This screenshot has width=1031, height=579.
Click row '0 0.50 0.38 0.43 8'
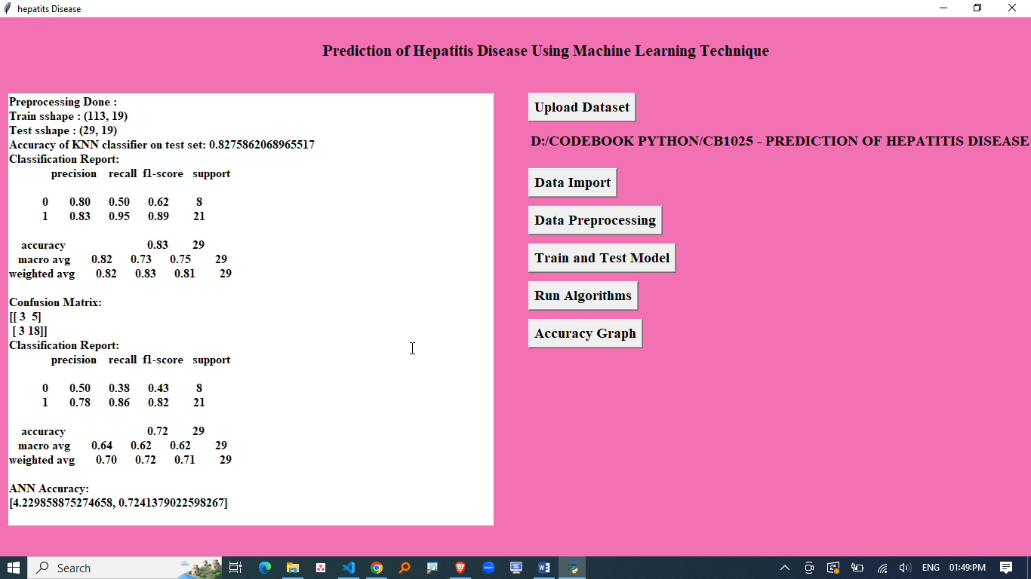click(x=122, y=388)
